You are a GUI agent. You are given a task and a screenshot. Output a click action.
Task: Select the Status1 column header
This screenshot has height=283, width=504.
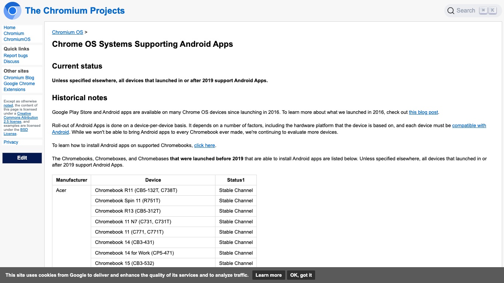pyautogui.click(x=236, y=180)
